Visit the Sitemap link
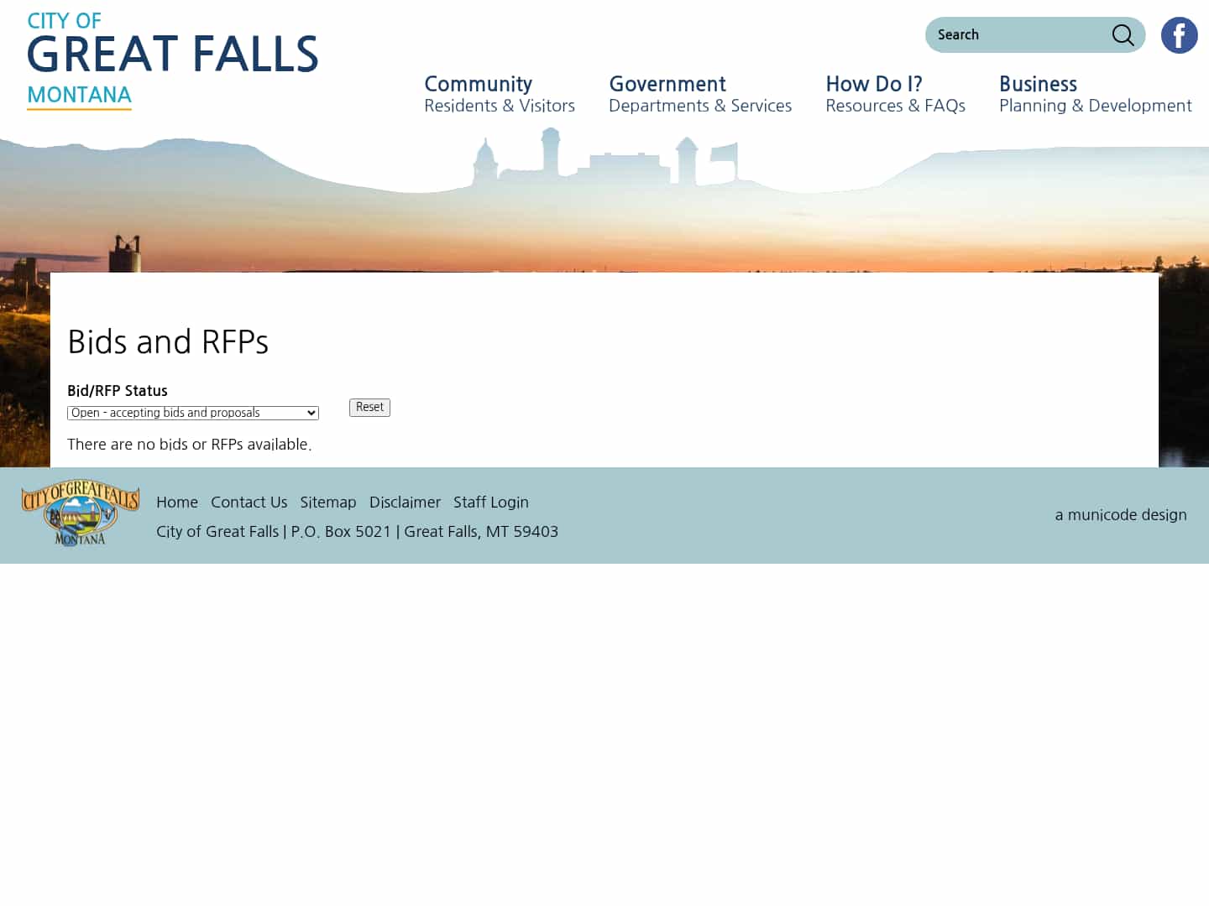Viewport: 1209px width, 906px height. (327, 502)
